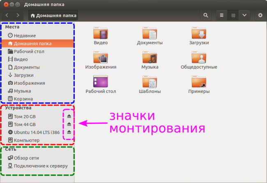Open Документы sidebar entry
This screenshot has height=183, width=267.
[37, 67]
